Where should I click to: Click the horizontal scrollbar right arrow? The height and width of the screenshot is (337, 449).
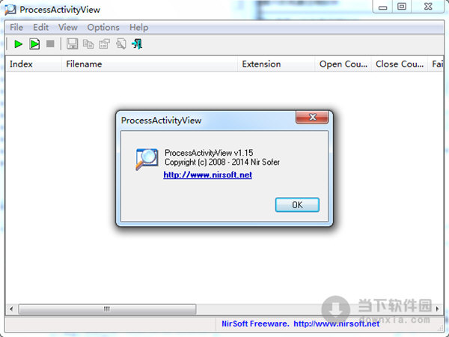pos(437,309)
